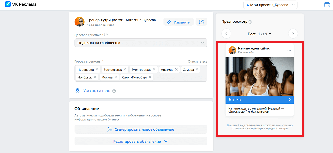Click the Москва city tag label
The image size is (333, 153).
[x=107, y=77]
